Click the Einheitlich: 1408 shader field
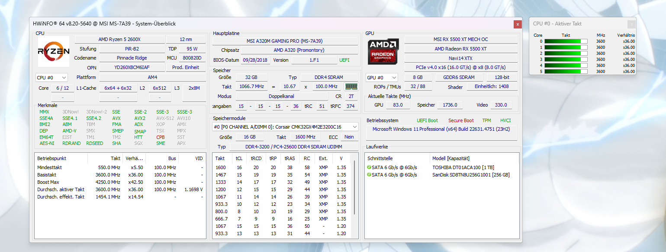The width and height of the screenshot is (666, 252). (x=492, y=87)
